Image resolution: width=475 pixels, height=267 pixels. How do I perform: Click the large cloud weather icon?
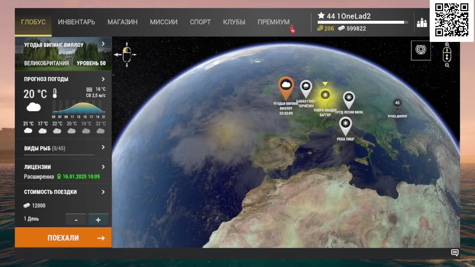click(x=33, y=108)
